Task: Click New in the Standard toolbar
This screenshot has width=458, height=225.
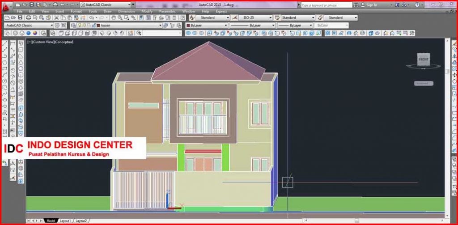Action: point(7,18)
